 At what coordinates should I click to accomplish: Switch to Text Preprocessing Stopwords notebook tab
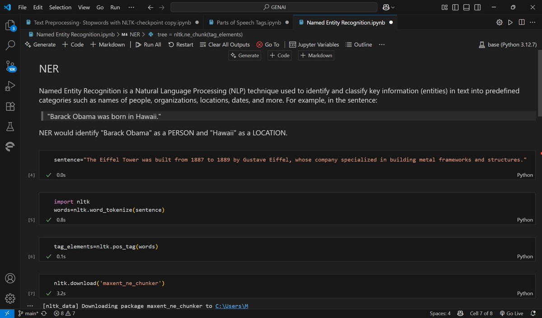click(x=112, y=22)
